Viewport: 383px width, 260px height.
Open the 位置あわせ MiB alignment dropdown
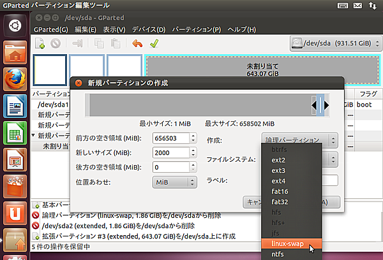coord(174,182)
